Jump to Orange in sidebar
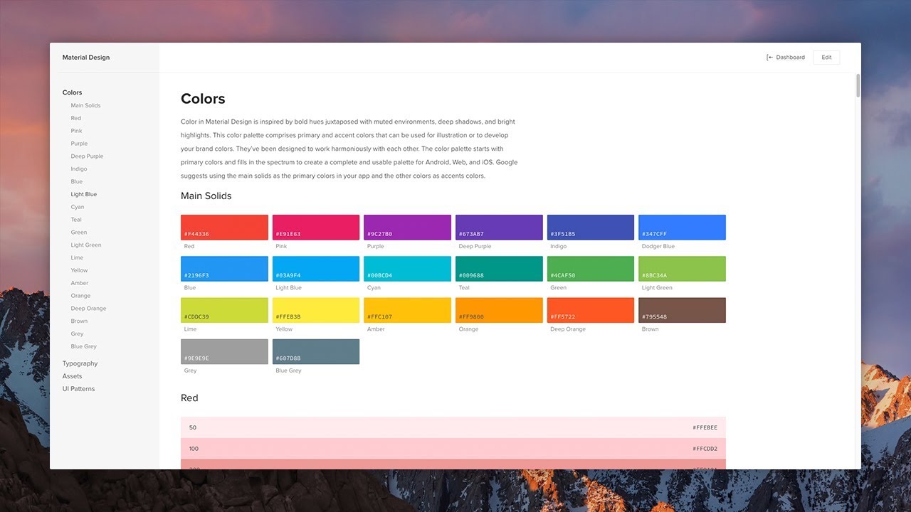Image resolution: width=911 pixels, height=512 pixels. [80, 296]
